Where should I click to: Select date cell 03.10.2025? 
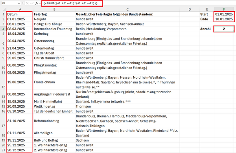point(19,111)
